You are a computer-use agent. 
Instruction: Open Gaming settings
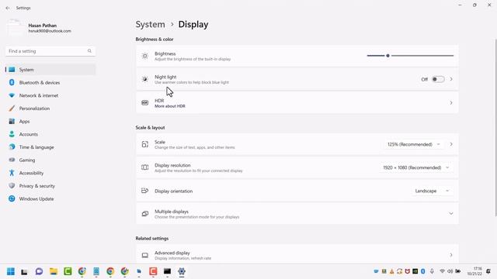tap(50, 160)
